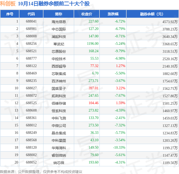
Task: Click closing price 43.10
Action: [x=94, y=140]
